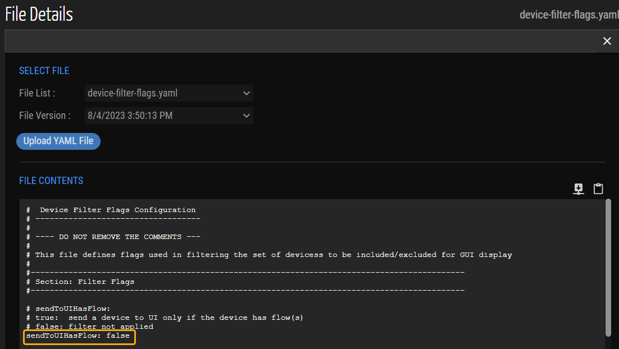619x349 pixels.
Task: Copy file contents to clipboard
Action: pyautogui.click(x=598, y=189)
